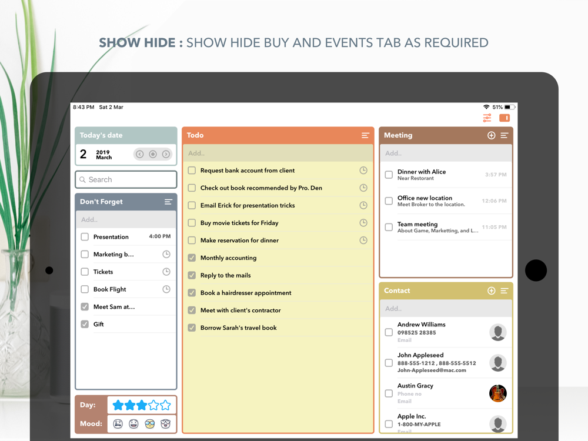
Task: Click the Todo Add.. field
Action: point(278,153)
